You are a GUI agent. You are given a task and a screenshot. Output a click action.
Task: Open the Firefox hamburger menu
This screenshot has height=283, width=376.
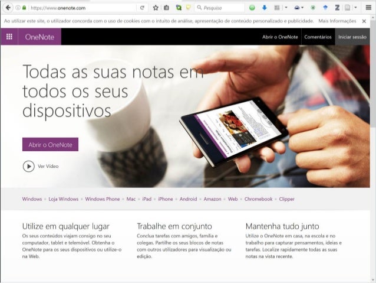coord(368,8)
